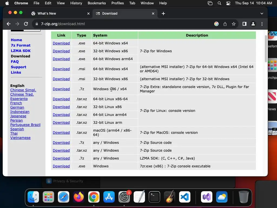Open the Links sidebar link

[x=16, y=73]
